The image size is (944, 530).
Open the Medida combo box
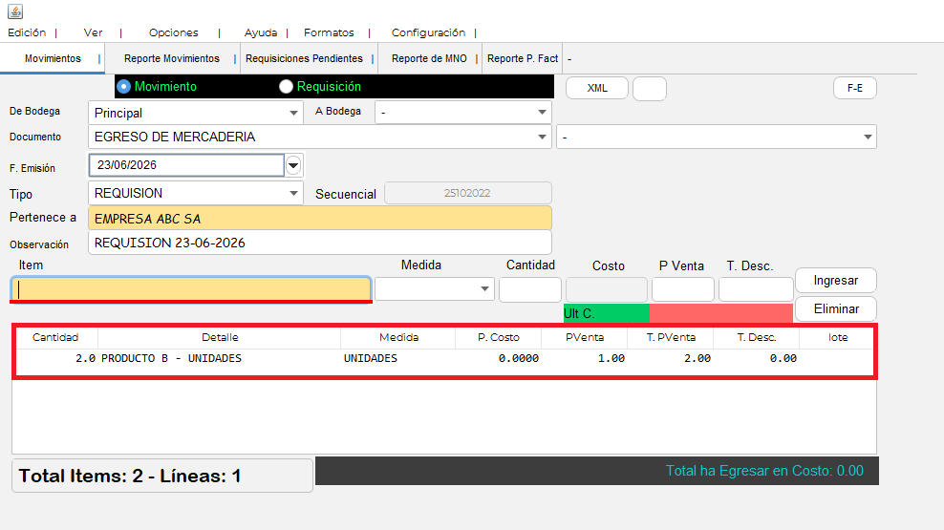coord(434,288)
